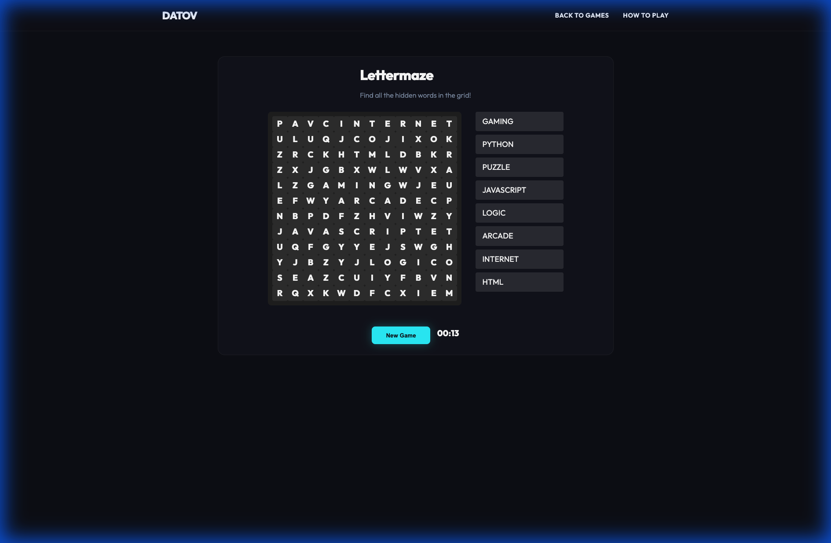Click the 00:13 game timer display
The width and height of the screenshot is (831, 543).
pos(448,334)
